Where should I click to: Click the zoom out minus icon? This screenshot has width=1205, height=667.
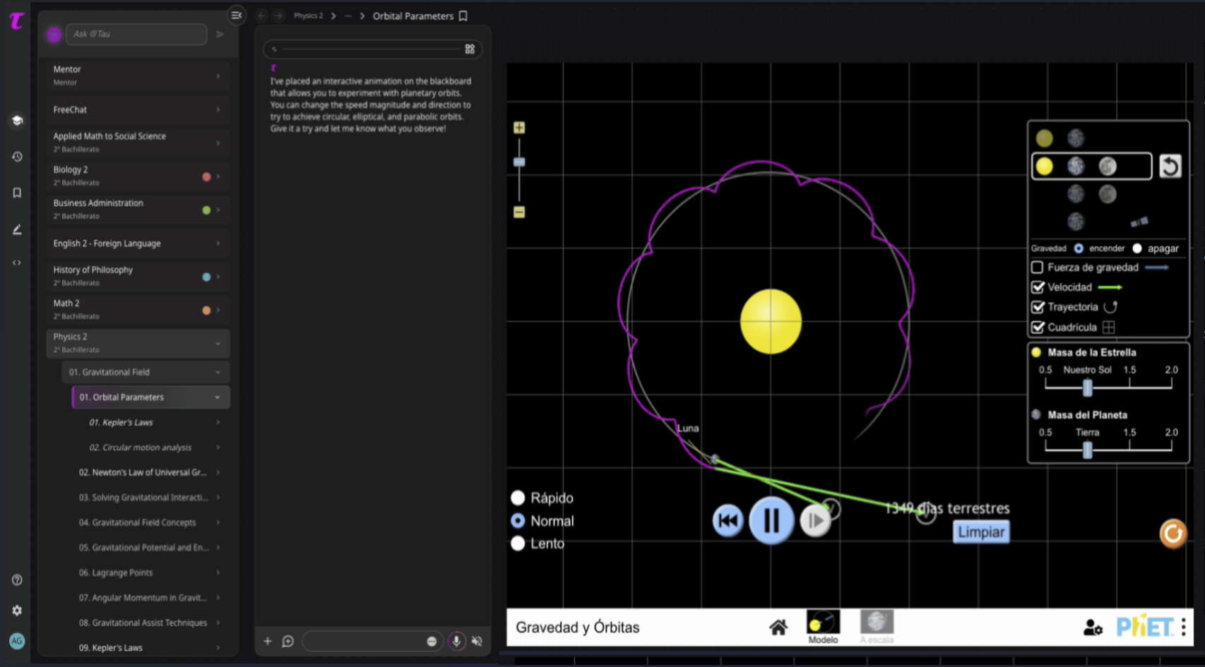coord(519,212)
